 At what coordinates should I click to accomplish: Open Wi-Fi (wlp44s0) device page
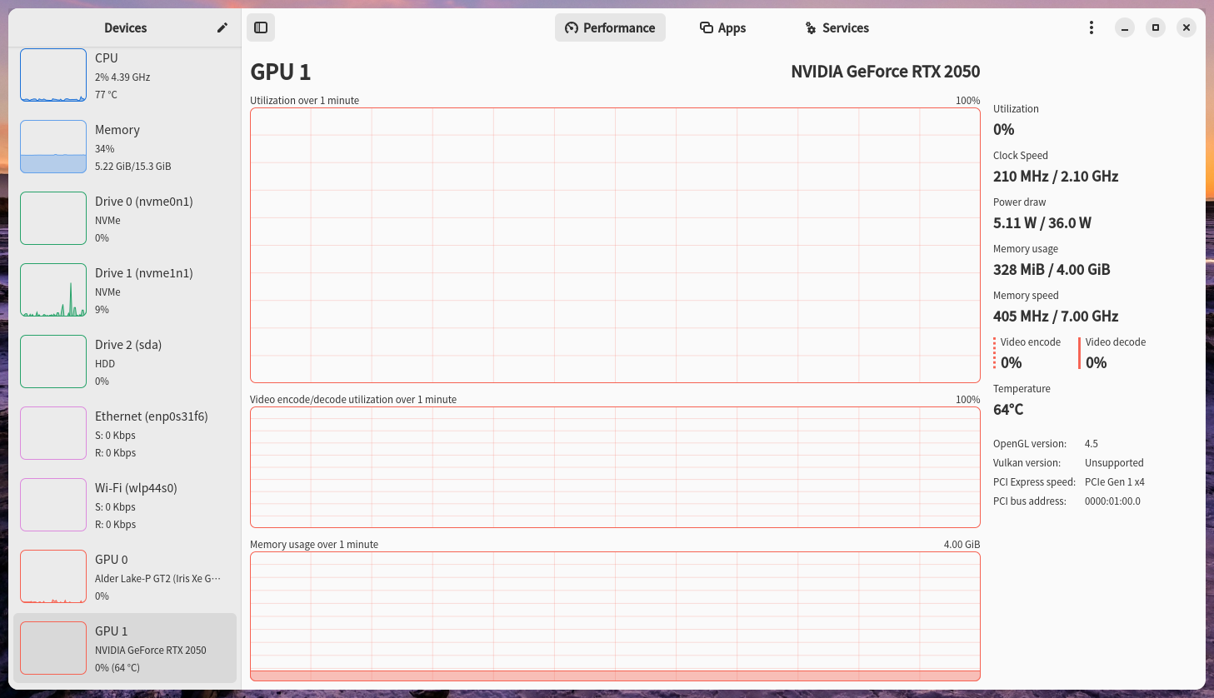click(125, 505)
